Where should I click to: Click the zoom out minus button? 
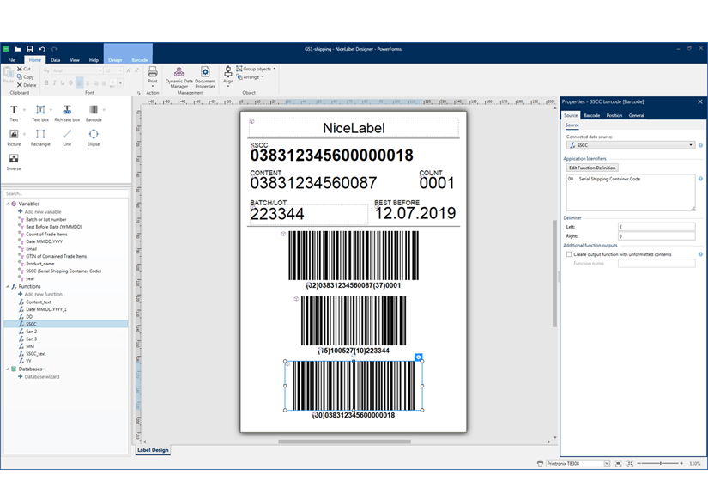point(638,463)
